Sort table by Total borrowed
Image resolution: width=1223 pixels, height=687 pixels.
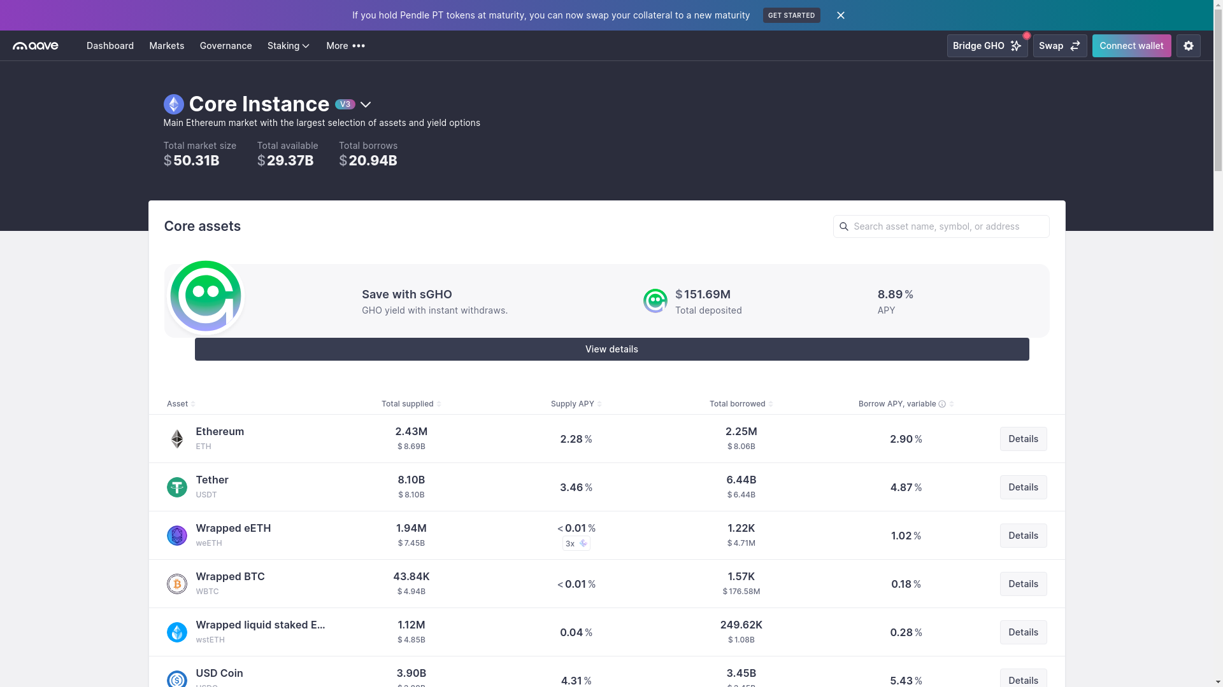point(741,404)
